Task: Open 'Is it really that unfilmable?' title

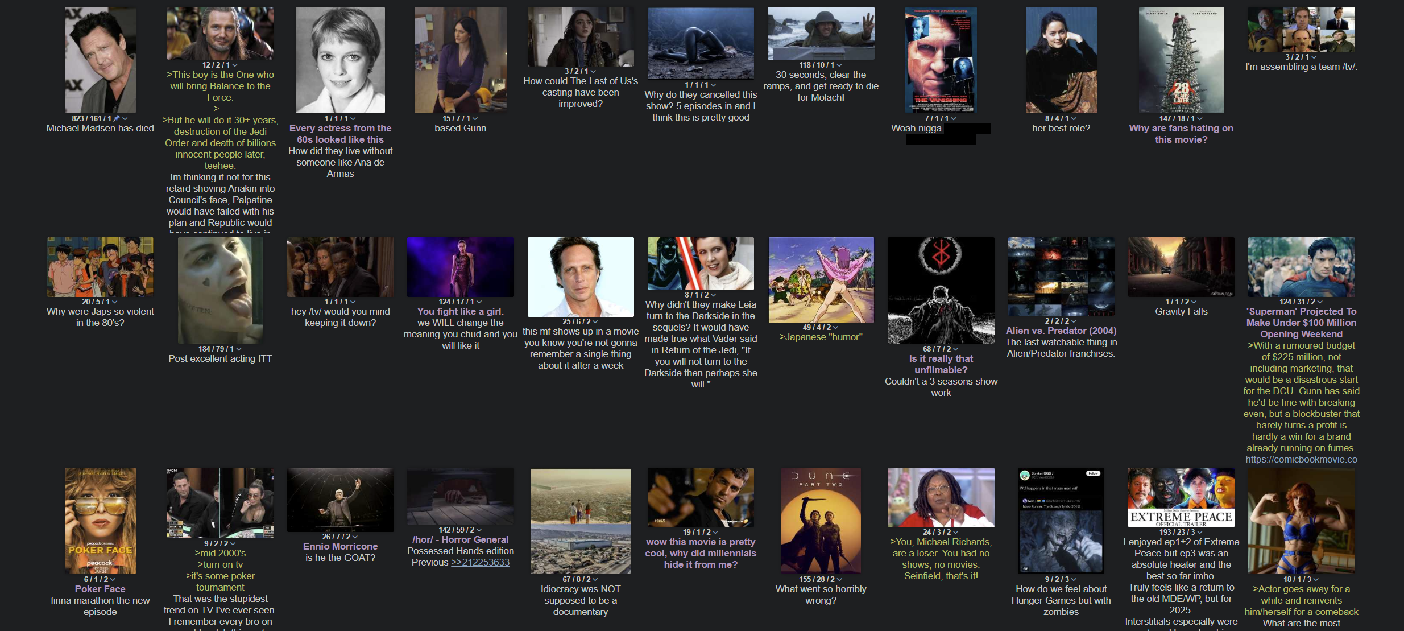Action: (941, 364)
